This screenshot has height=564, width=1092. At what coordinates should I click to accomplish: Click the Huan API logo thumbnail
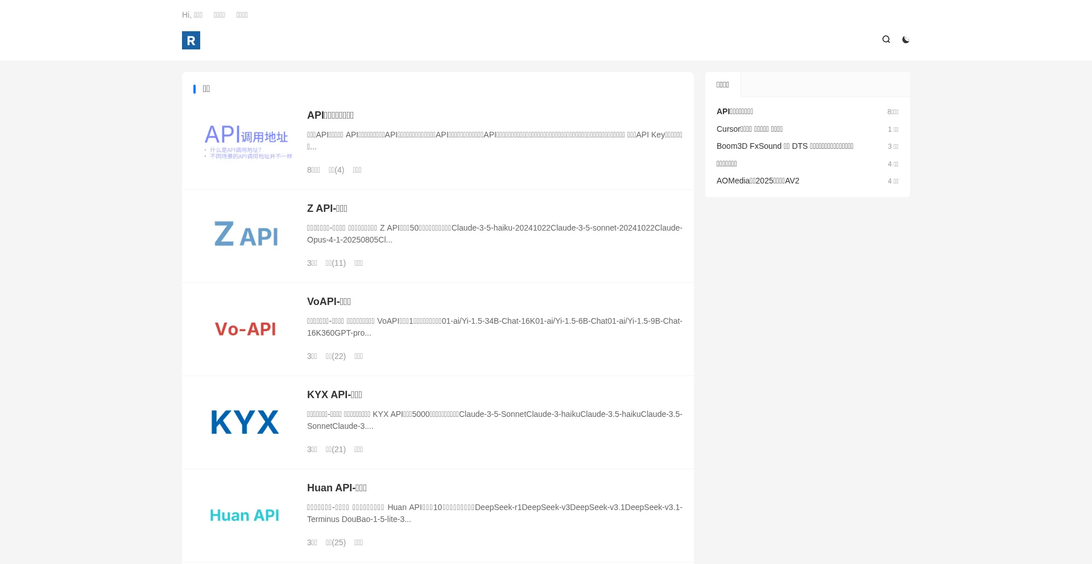click(245, 515)
